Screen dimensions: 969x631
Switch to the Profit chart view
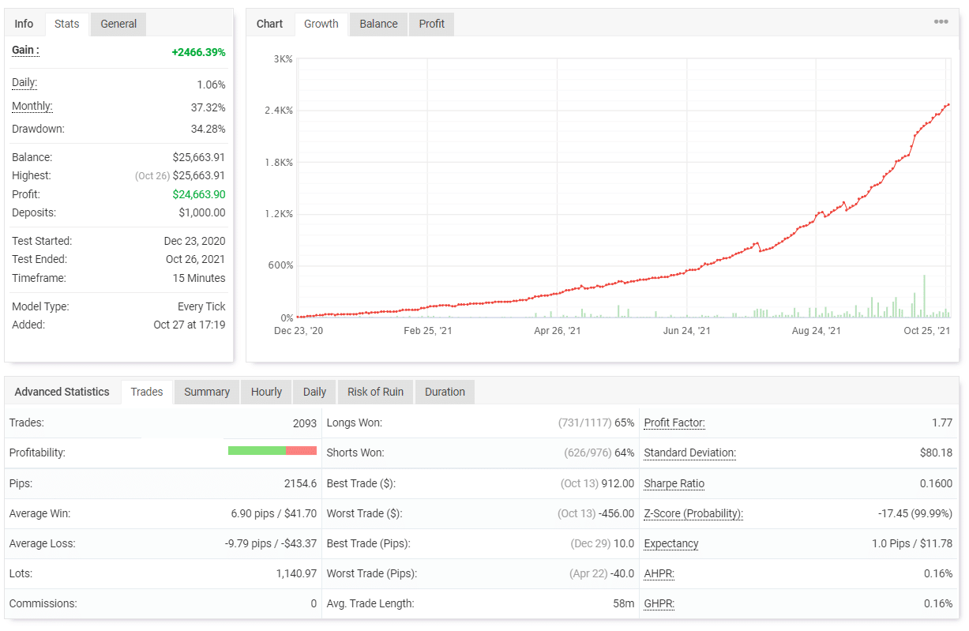tap(430, 24)
